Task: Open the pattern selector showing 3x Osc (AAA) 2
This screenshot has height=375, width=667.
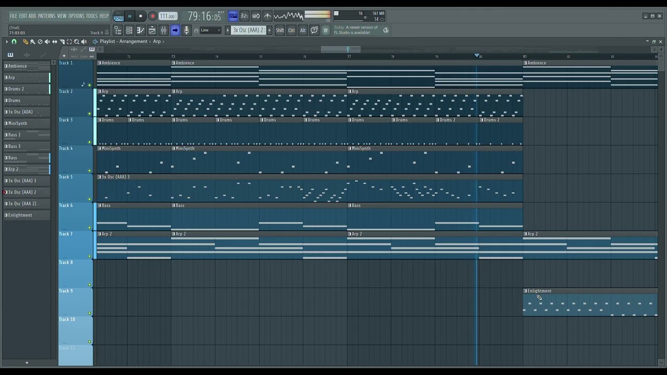Action: pyautogui.click(x=249, y=30)
